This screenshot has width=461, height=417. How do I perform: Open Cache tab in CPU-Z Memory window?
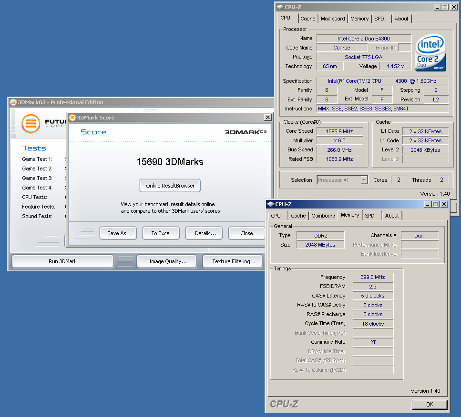click(x=298, y=216)
